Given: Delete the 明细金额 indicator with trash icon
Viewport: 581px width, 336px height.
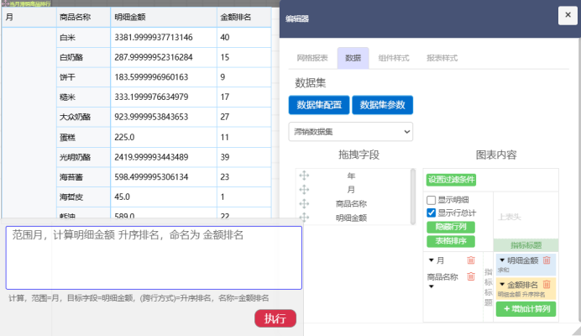Looking at the screenshot, I should (x=547, y=260).
